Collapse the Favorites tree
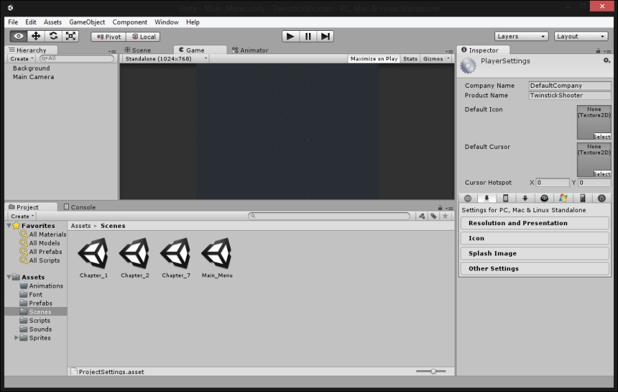618x392 pixels. pyautogui.click(x=9, y=226)
